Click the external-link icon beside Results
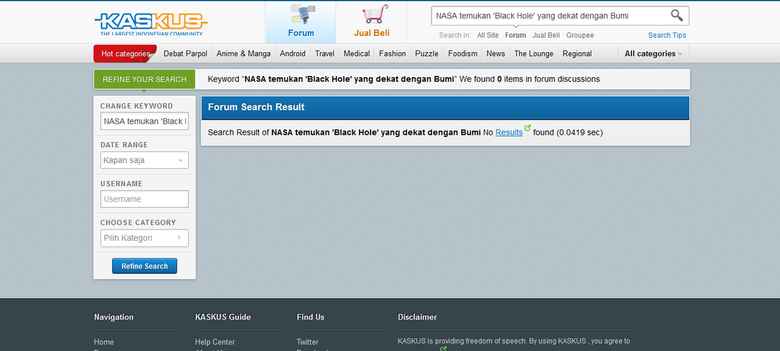 pos(528,128)
